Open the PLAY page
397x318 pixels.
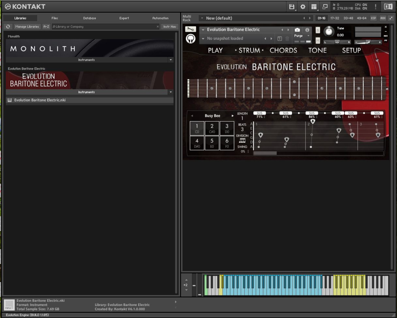[215, 50]
